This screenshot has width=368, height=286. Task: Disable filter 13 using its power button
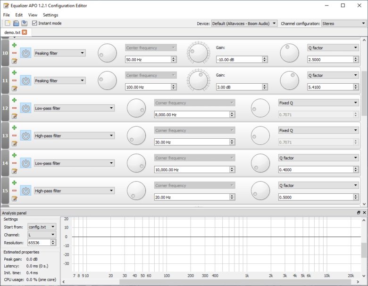(25, 136)
